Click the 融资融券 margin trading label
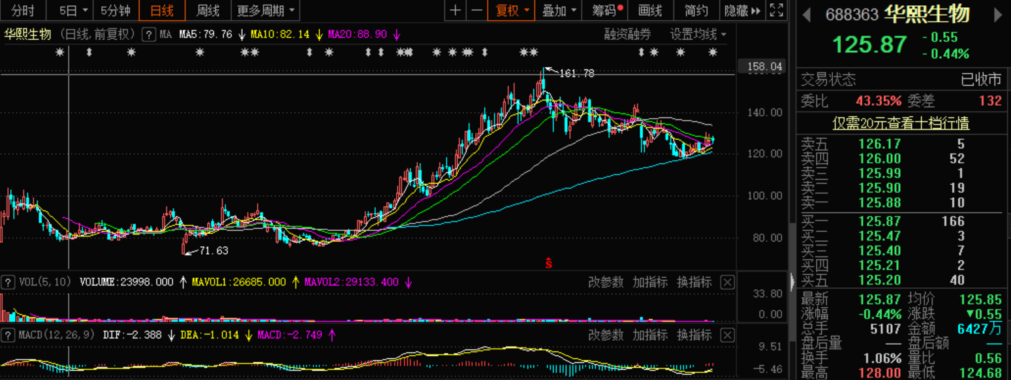Image resolution: width=1011 pixels, height=380 pixels. [627, 35]
